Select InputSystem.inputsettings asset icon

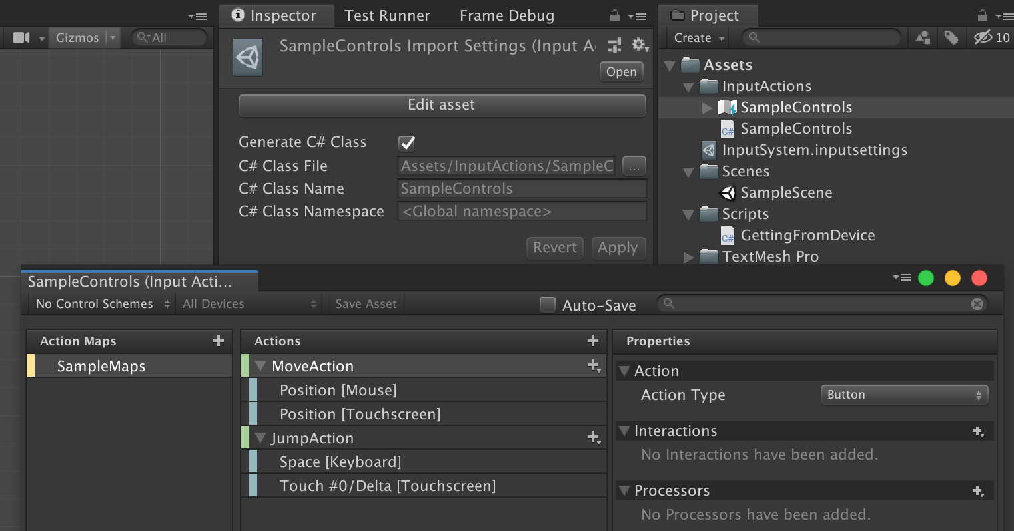tap(708, 150)
